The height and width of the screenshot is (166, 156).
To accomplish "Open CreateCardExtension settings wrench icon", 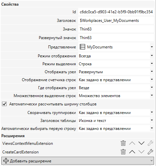I will click(x=150, y=152).
